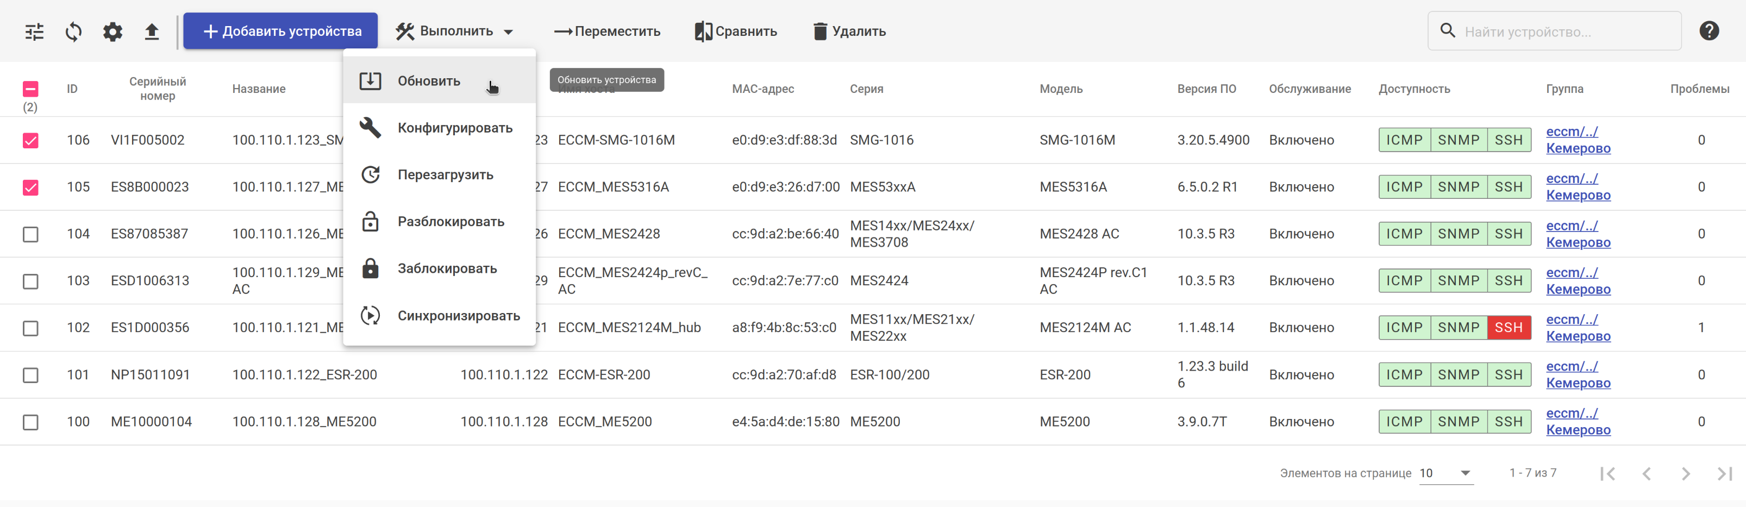Viewport: 1746px width, 507px height.
Task: Jump to the first page icon
Action: (x=1607, y=474)
